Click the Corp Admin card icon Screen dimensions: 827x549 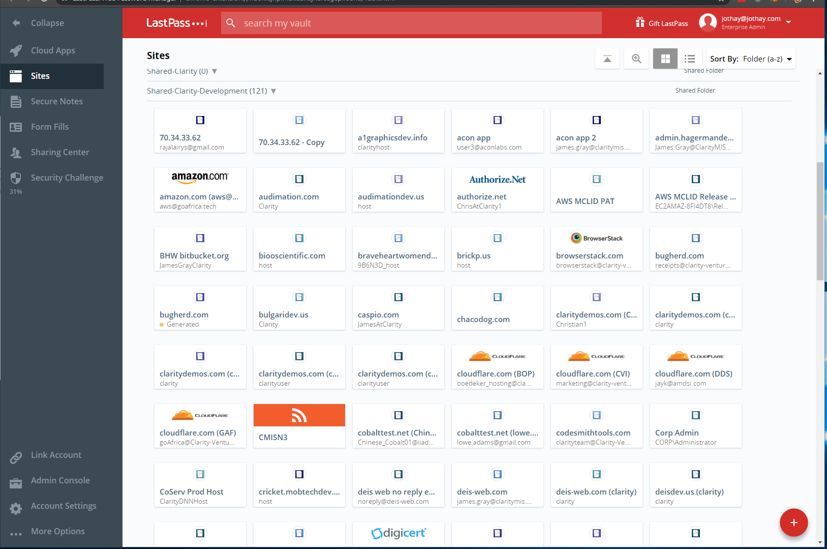696,415
